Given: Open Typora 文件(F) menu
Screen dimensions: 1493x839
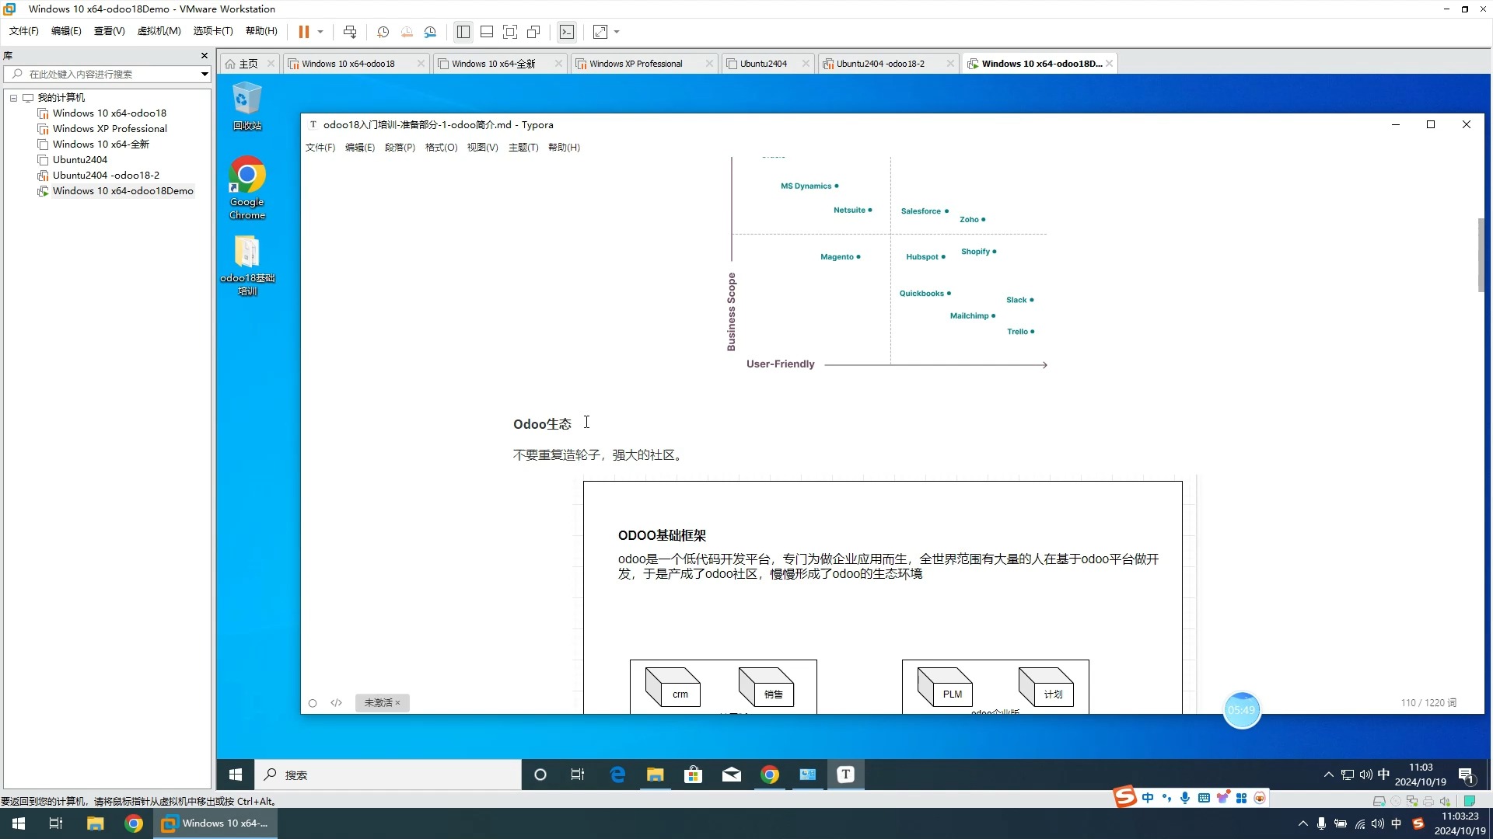Looking at the screenshot, I should point(320,148).
